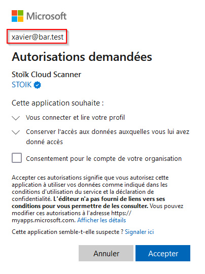This screenshot has height=274, width=205.
Task: Expand the 'Conserver l'accès aux données' chevron
Action: (16, 132)
